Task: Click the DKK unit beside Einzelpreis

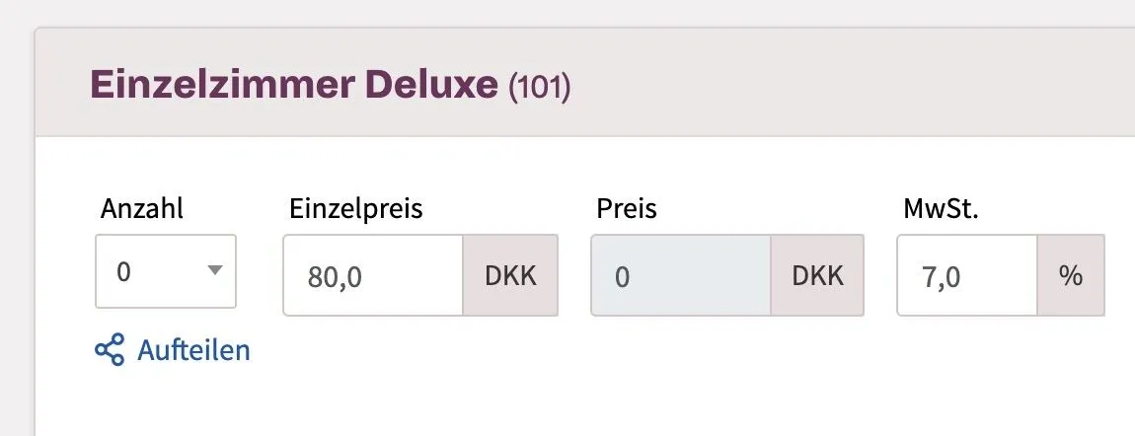Action: click(x=510, y=275)
